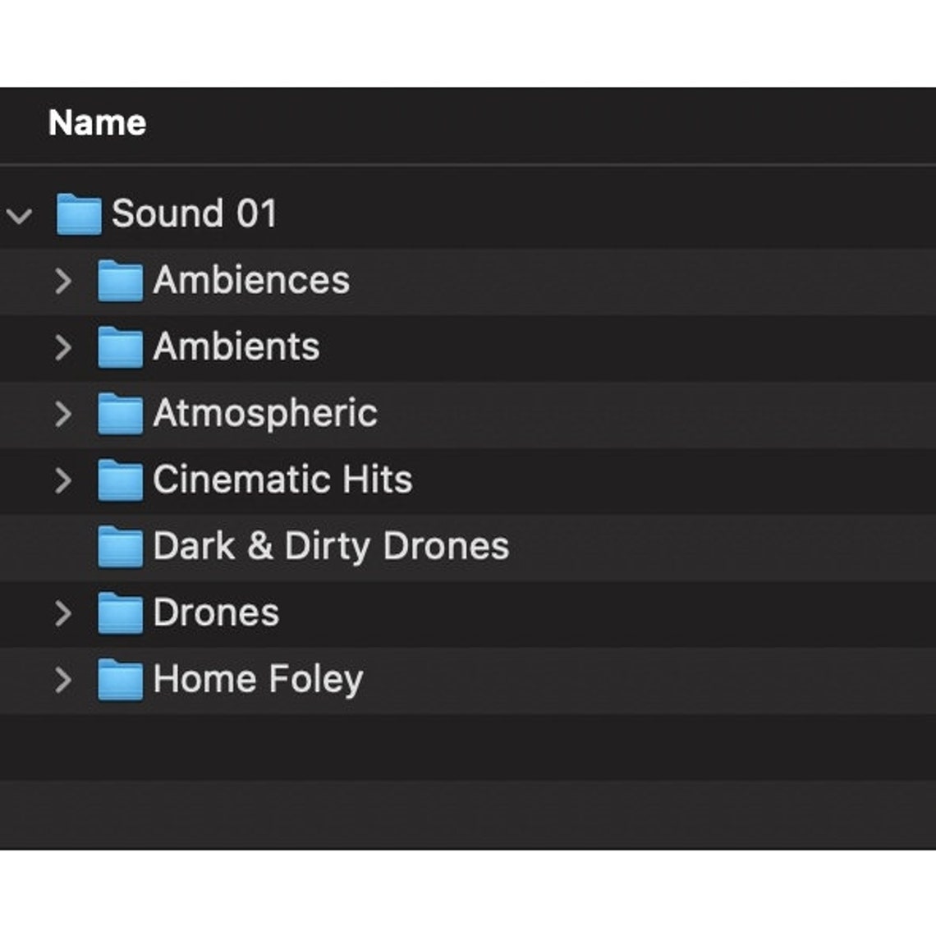Screen dimensions: 936x936
Task: Click the Ambients folder icon
Action: click(x=122, y=346)
